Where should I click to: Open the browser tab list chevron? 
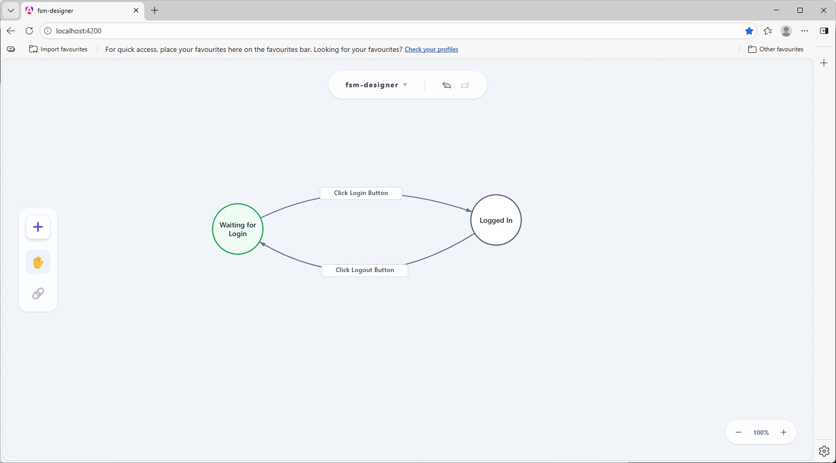pos(10,10)
